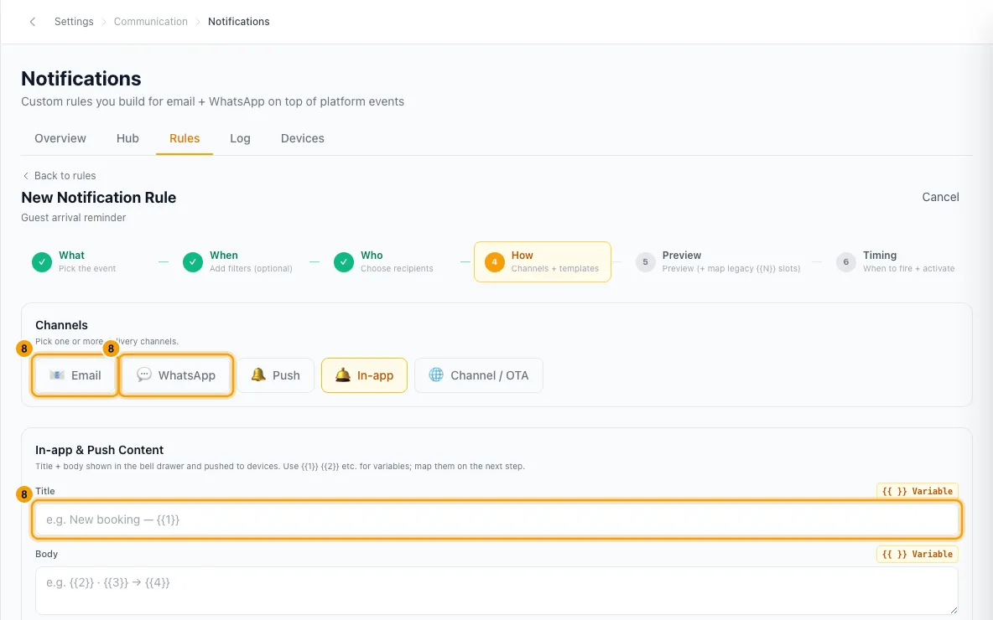The width and height of the screenshot is (993, 620).
Task: Click the bell icon on Push chip
Action: pyautogui.click(x=257, y=375)
